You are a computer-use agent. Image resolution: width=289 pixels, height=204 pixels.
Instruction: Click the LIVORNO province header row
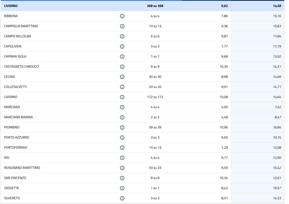pyautogui.click(x=11, y=6)
